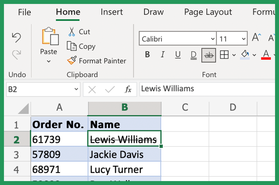Screen dimensions: 279x185
Task: Click the Increase Font Size icon
Action: click(x=256, y=37)
